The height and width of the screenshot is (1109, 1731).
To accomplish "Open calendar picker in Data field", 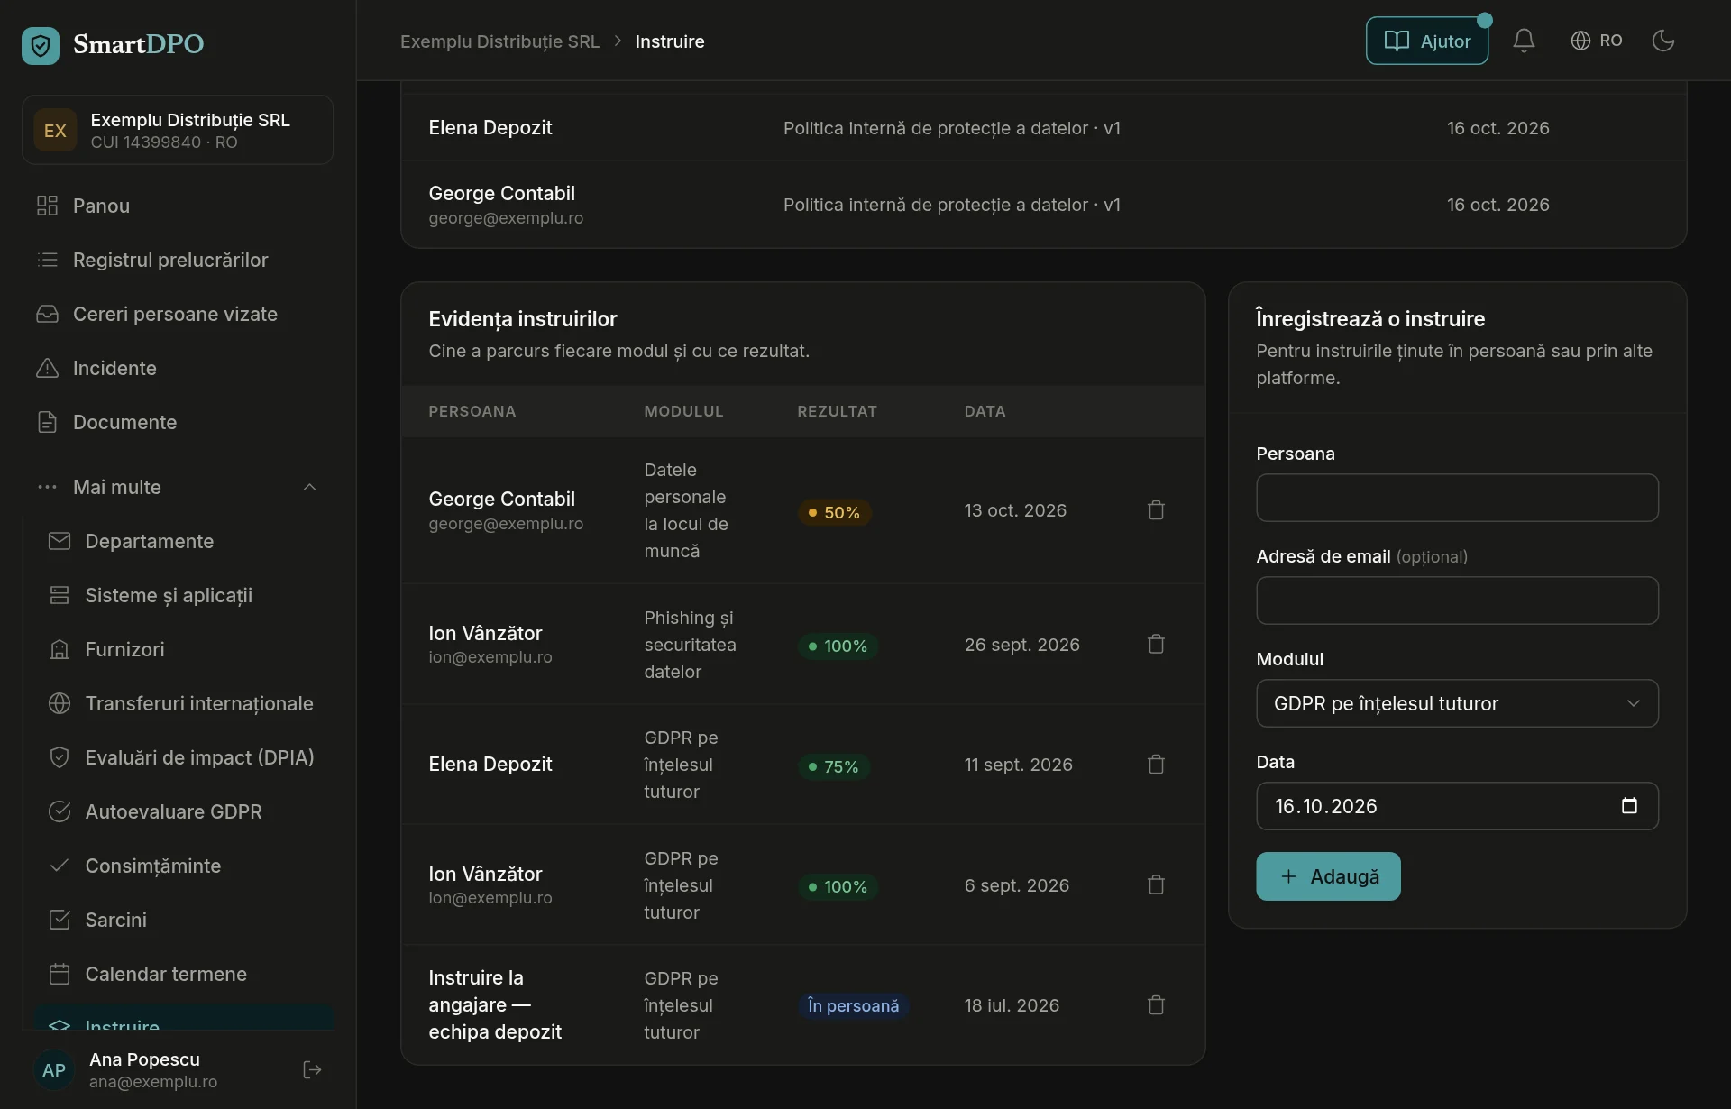I will click(x=1629, y=806).
